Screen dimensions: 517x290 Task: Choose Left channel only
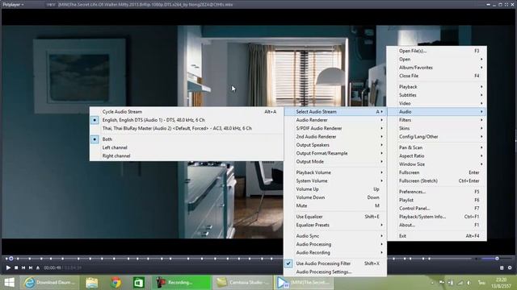[187, 147]
